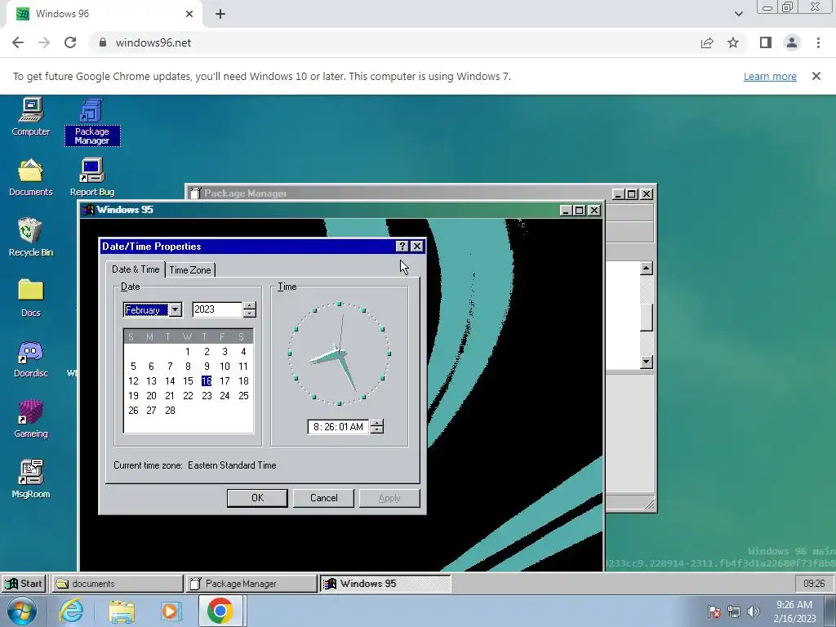
Task: Reload the windows96.net page
Action: (70, 42)
